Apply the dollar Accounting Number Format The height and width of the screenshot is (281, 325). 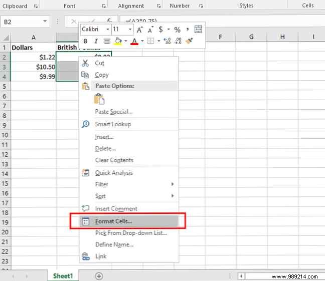(x=160, y=30)
